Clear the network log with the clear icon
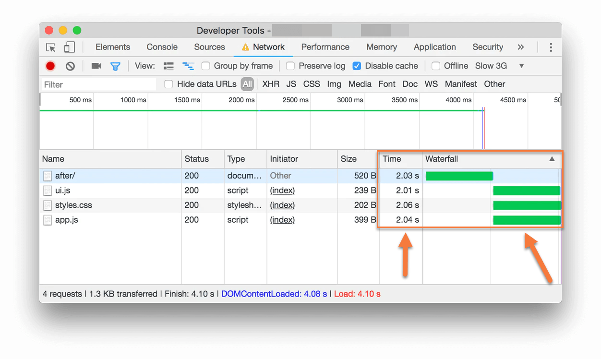Viewport: 601px width, 359px height. (x=70, y=66)
